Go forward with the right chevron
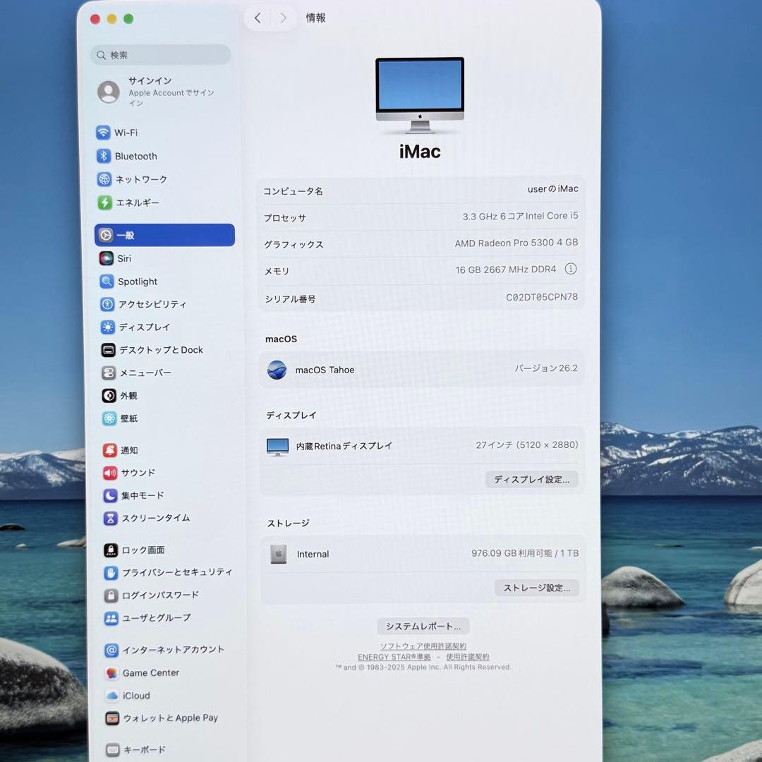Image resolution: width=762 pixels, height=762 pixels. click(284, 18)
